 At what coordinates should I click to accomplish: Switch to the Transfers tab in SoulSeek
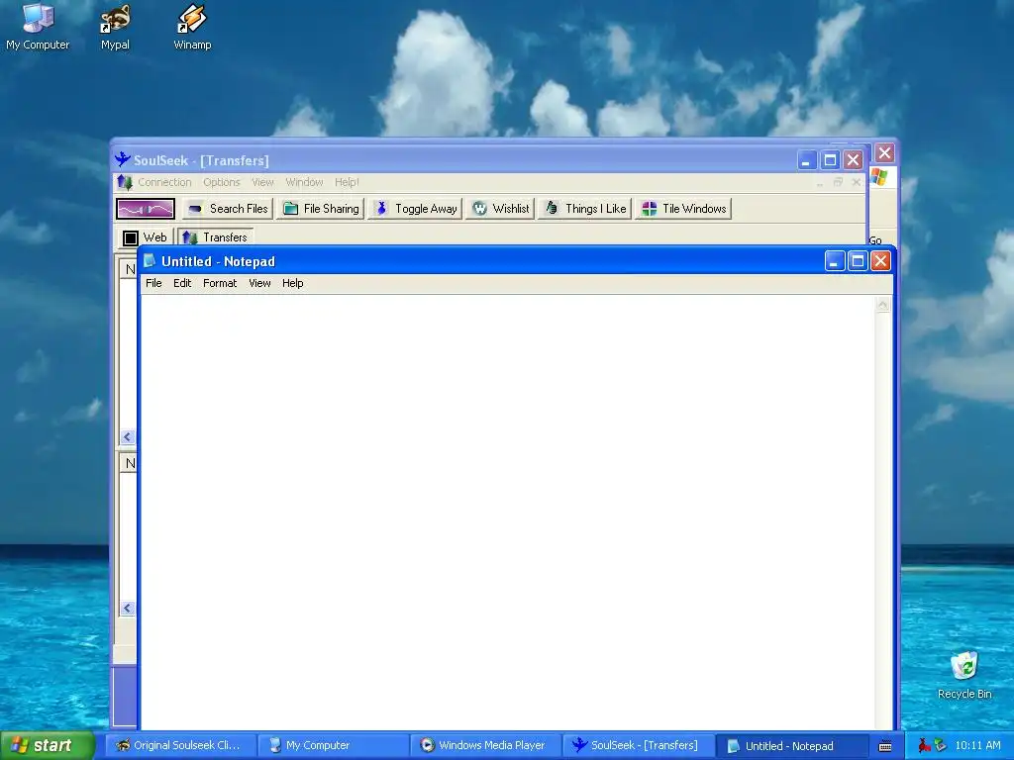click(215, 237)
